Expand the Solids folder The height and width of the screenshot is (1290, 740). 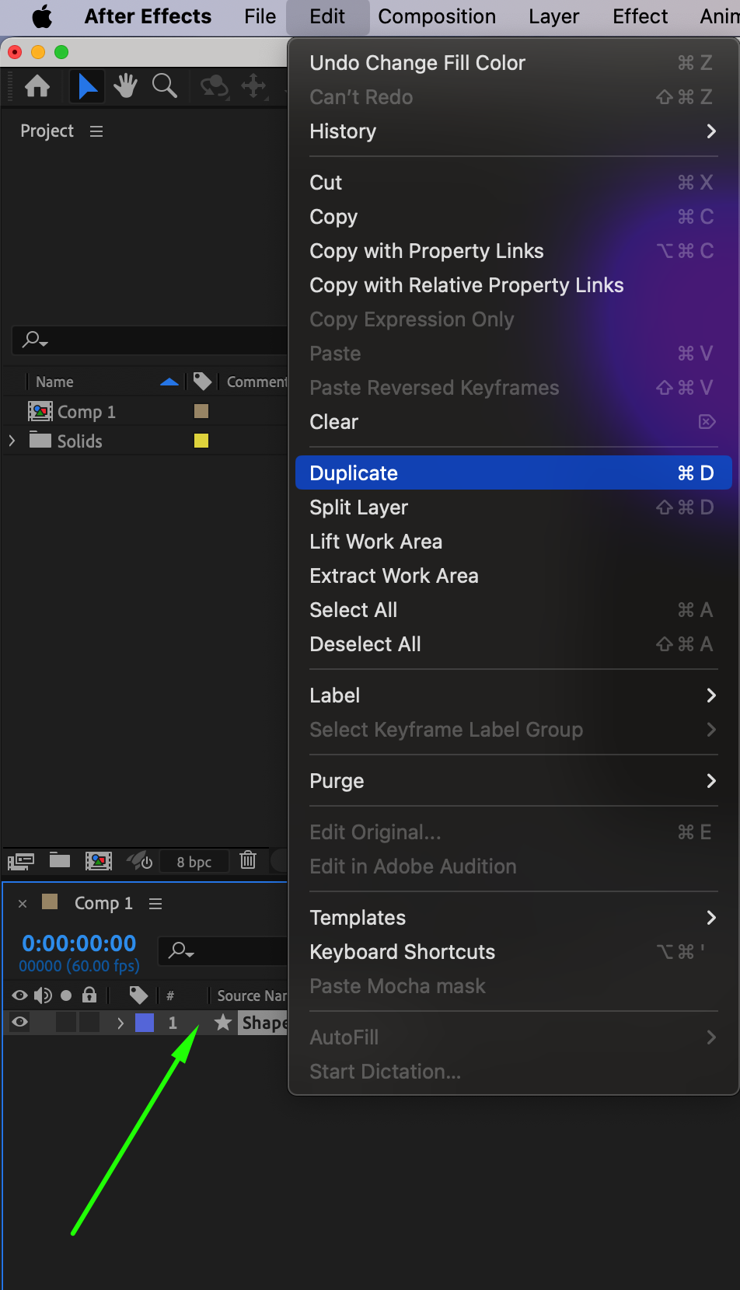(12, 441)
